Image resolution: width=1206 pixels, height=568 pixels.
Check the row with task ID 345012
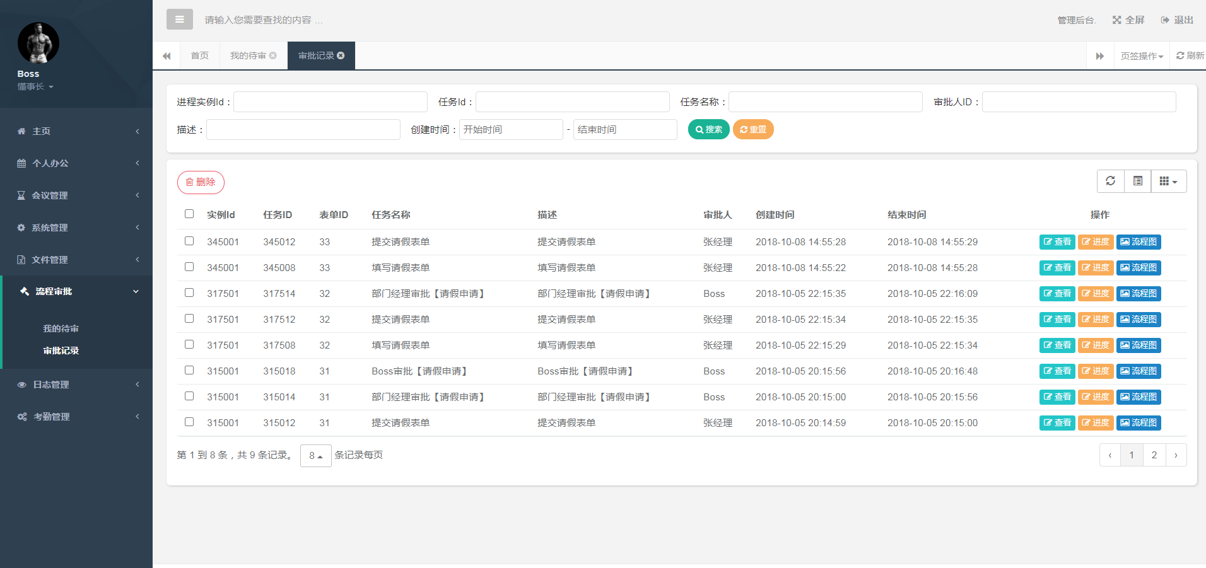click(x=189, y=241)
